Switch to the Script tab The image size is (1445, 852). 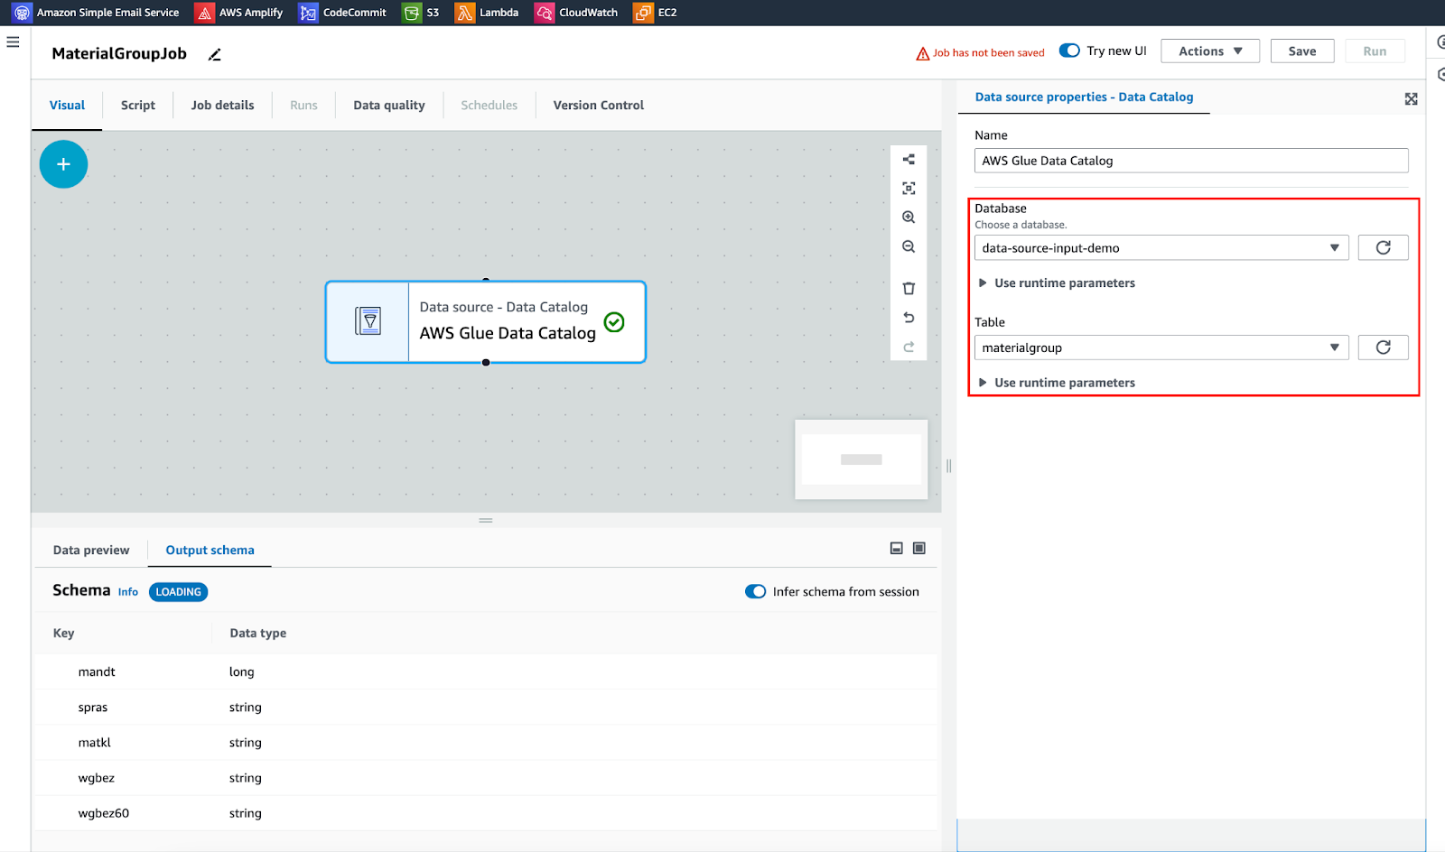(x=138, y=106)
